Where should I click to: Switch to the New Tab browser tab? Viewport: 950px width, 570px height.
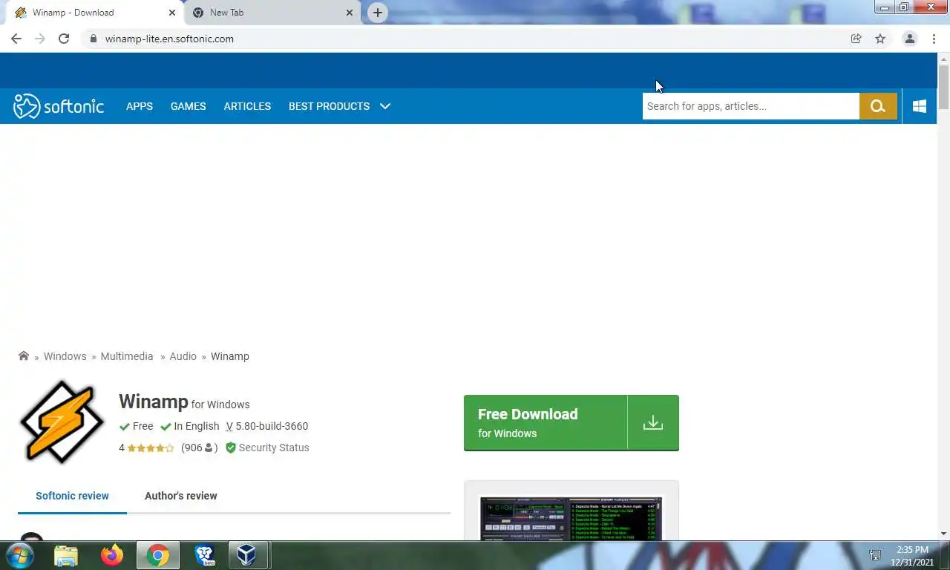pyautogui.click(x=272, y=13)
